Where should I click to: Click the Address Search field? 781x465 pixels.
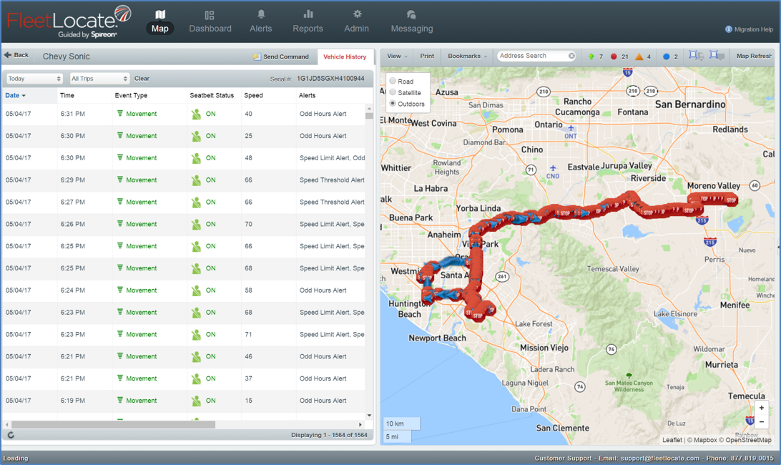point(532,56)
